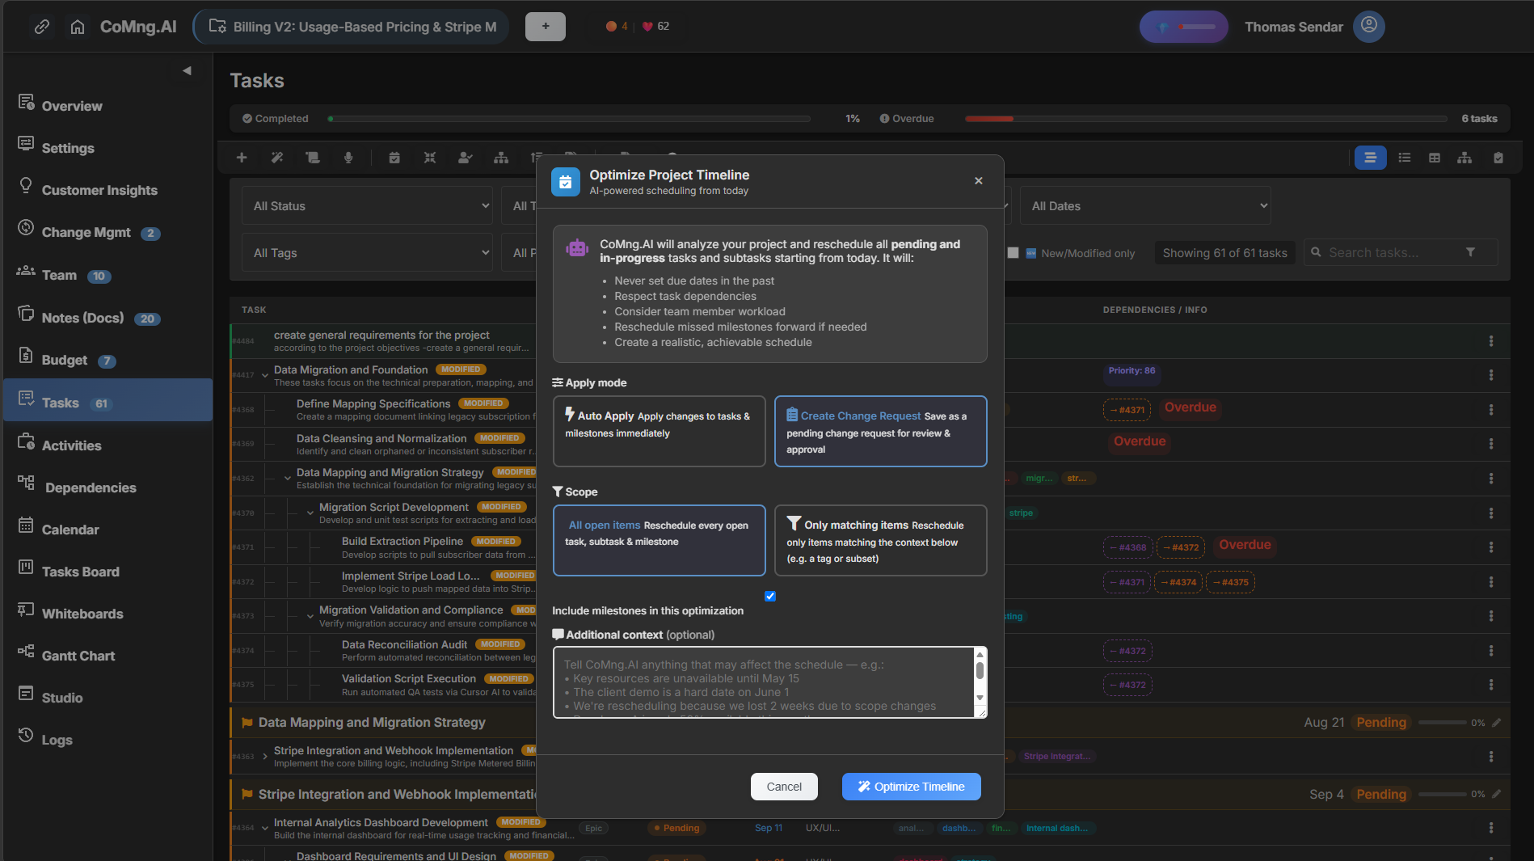Click the Aug 21 milestone 0% progress bar

1442,723
